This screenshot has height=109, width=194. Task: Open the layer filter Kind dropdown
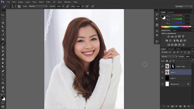point(166,52)
